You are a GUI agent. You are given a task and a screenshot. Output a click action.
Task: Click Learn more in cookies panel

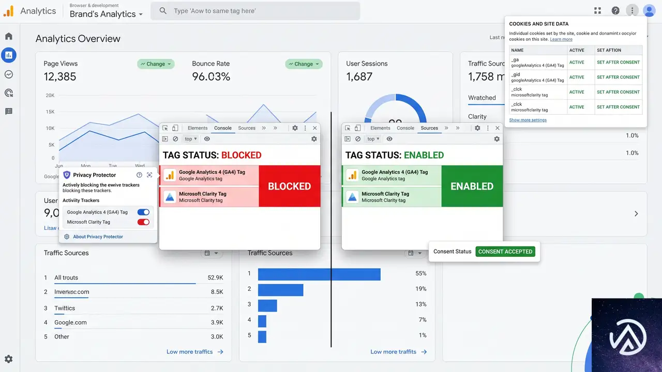561,39
